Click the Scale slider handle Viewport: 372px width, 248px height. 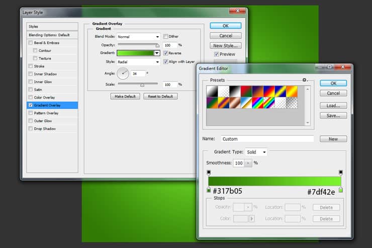(x=142, y=85)
